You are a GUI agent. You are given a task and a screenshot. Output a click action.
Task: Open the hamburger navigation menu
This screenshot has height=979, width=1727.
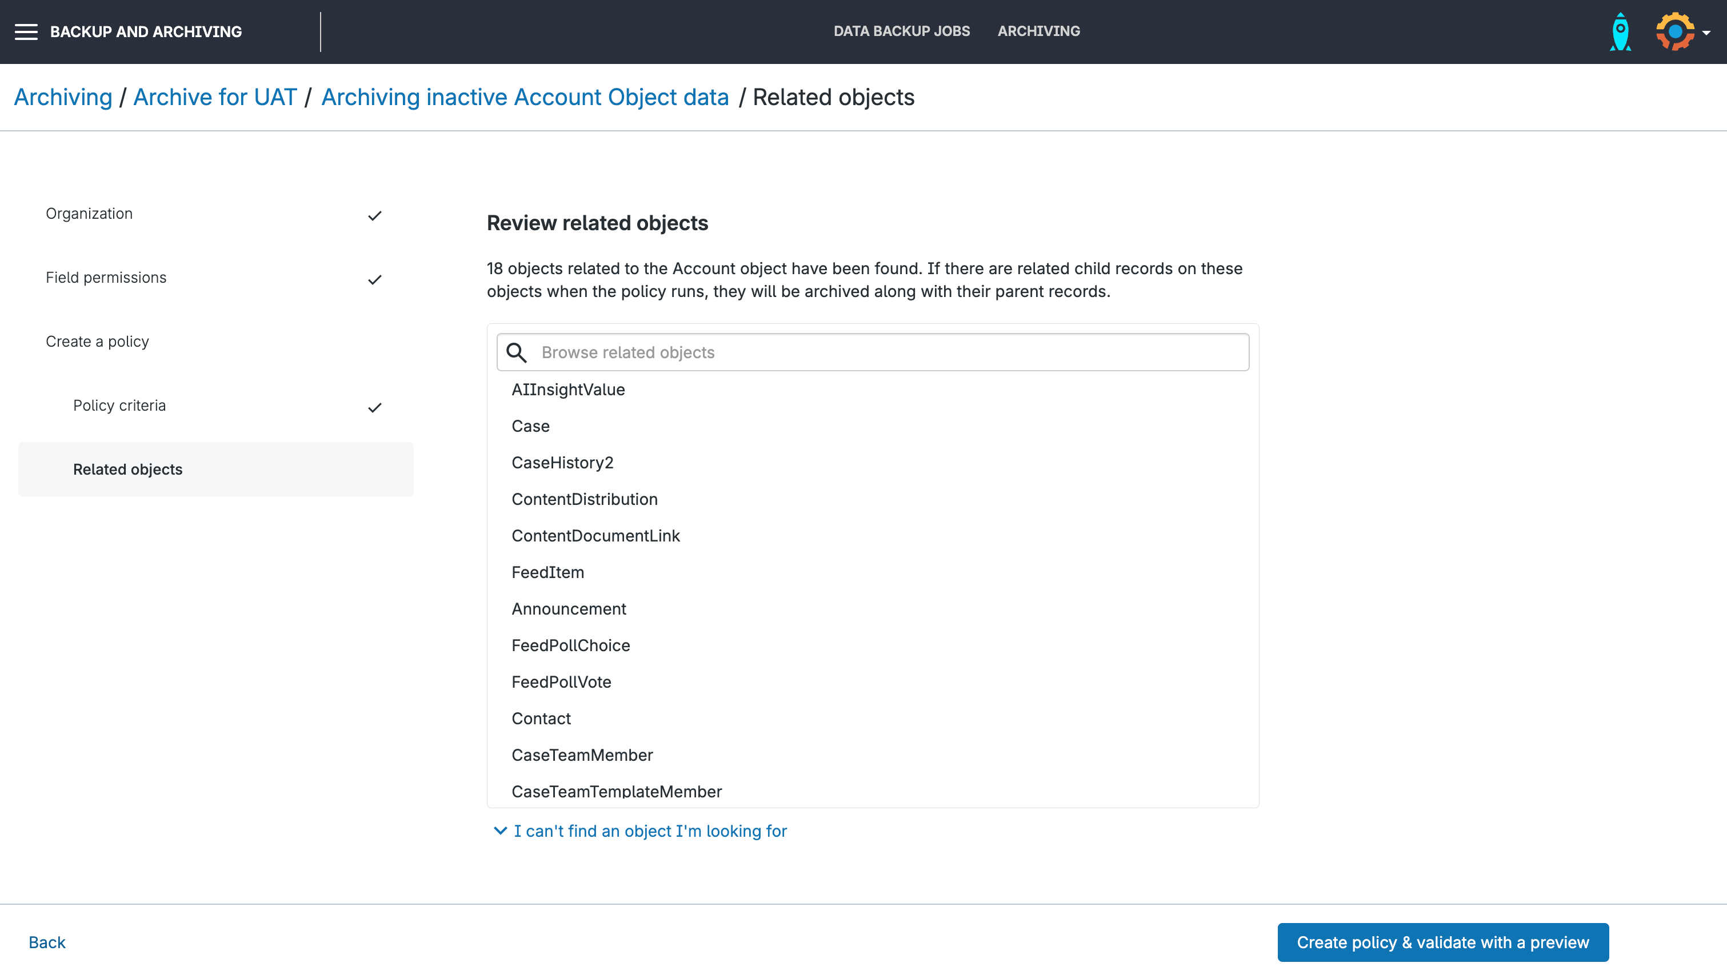(26, 31)
